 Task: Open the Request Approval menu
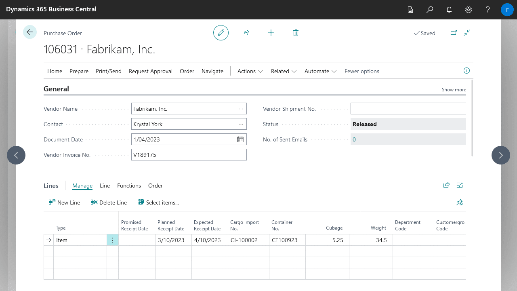(151, 71)
